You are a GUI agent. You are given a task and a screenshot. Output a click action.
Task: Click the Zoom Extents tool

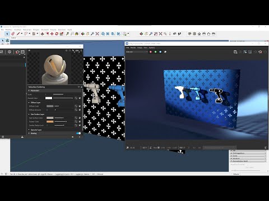(97, 34)
